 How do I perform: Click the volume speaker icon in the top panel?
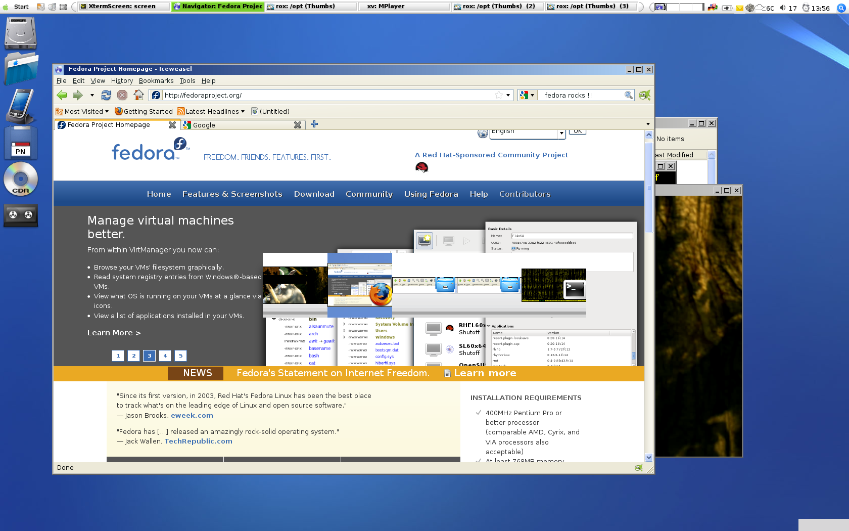[x=782, y=8]
